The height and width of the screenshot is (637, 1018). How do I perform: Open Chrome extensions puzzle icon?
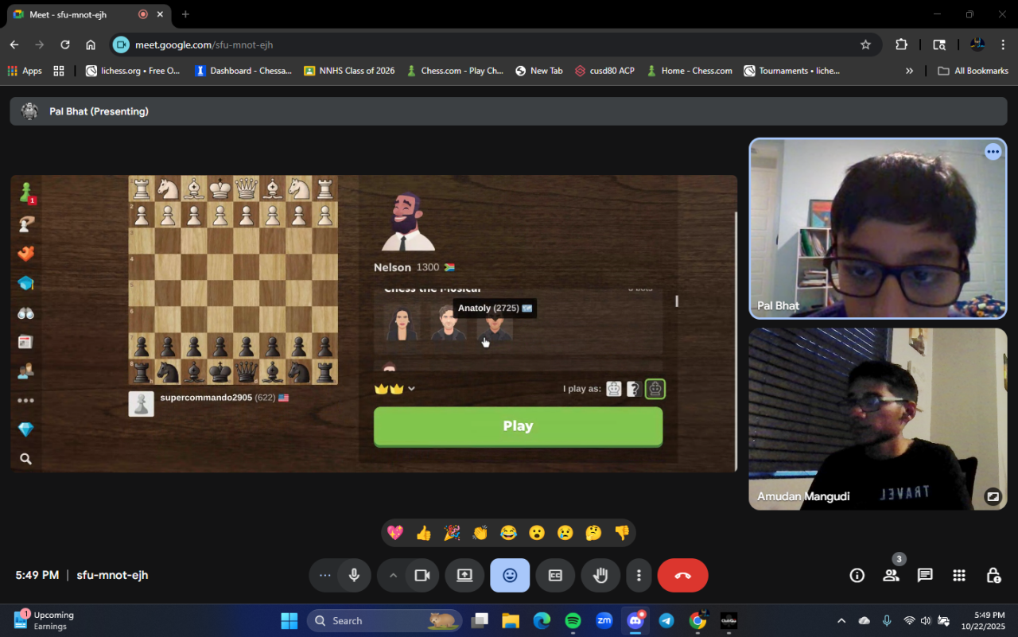tap(901, 45)
